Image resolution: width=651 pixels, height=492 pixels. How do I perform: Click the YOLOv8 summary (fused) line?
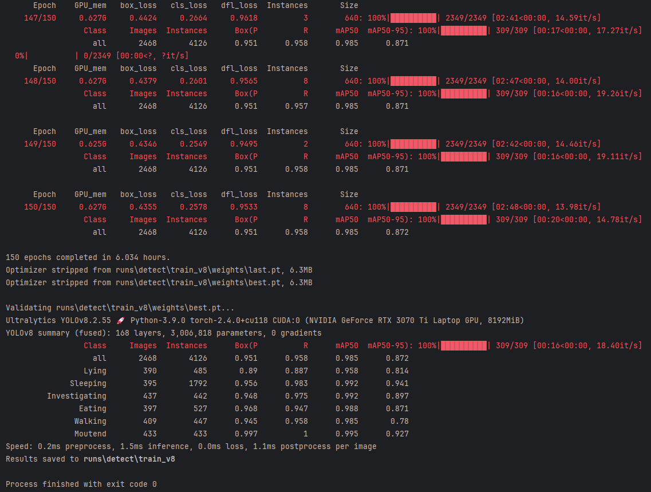[x=163, y=333]
